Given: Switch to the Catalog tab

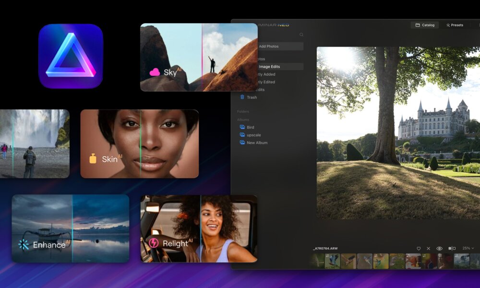Looking at the screenshot, I should [425, 25].
